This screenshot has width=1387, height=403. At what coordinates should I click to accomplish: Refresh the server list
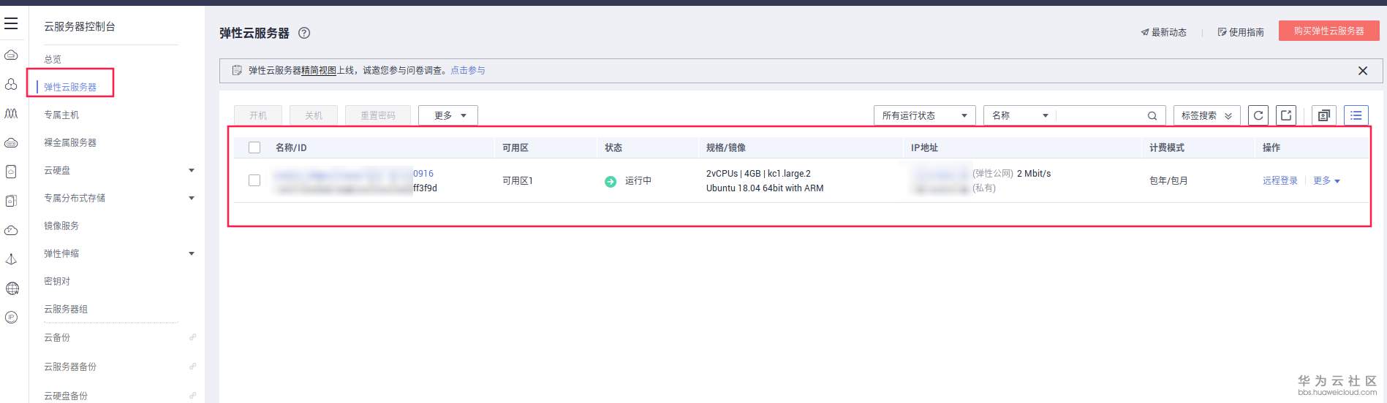click(1258, 115)
